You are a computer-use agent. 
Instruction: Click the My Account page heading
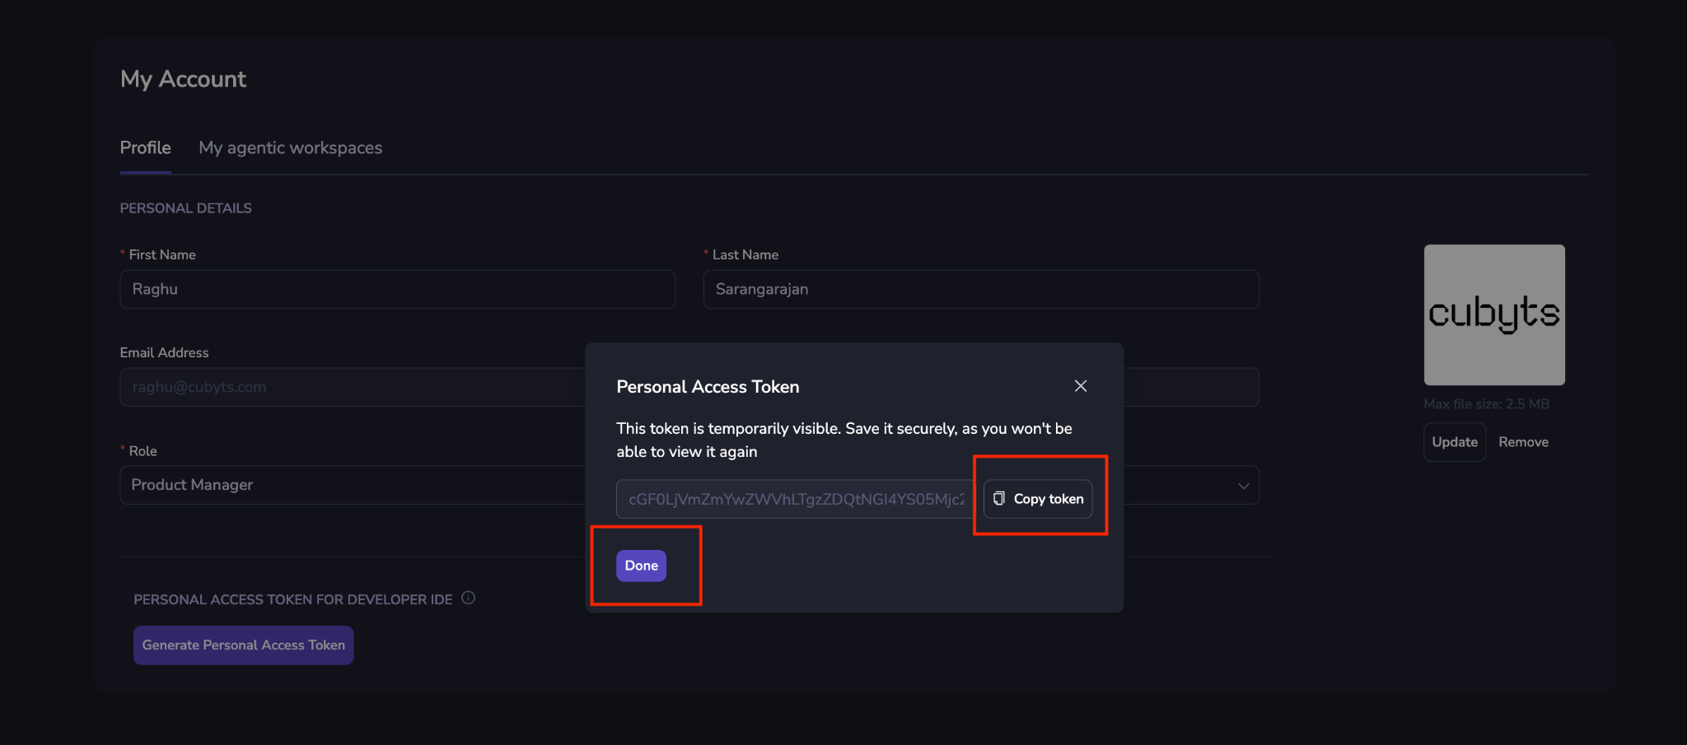pos(183,79)
